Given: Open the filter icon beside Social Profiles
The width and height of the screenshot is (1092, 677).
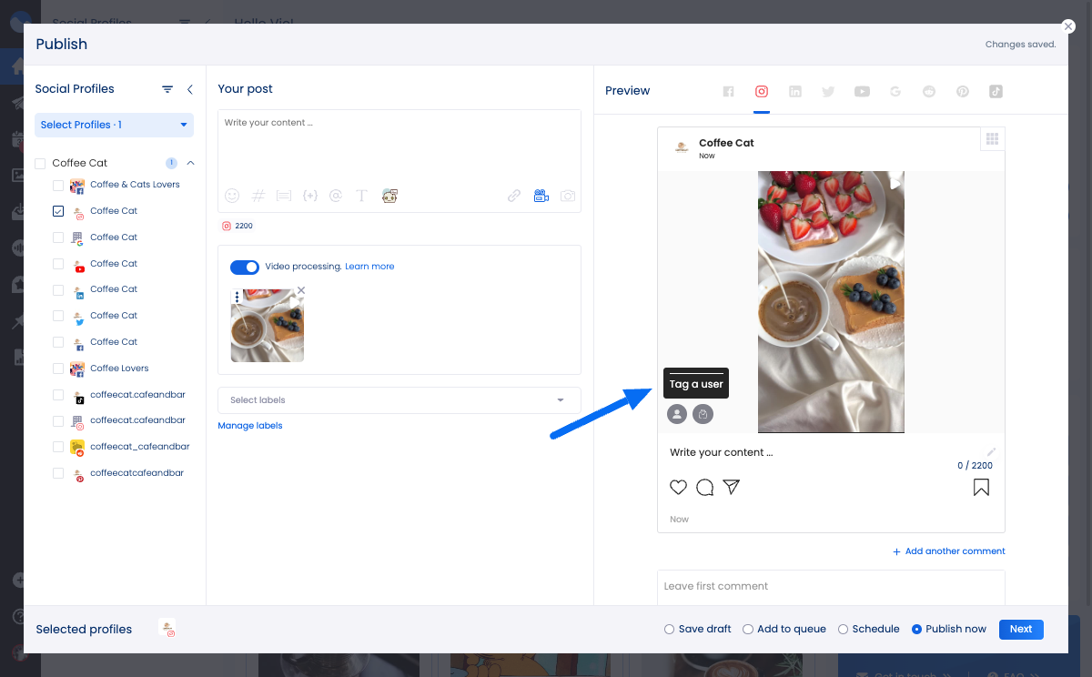Looking at the screenshot, I should [x=167, y=89].
